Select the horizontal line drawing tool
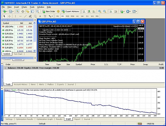Image resolution: width=166 pixels, height=126 pixels. pos(20,16)
